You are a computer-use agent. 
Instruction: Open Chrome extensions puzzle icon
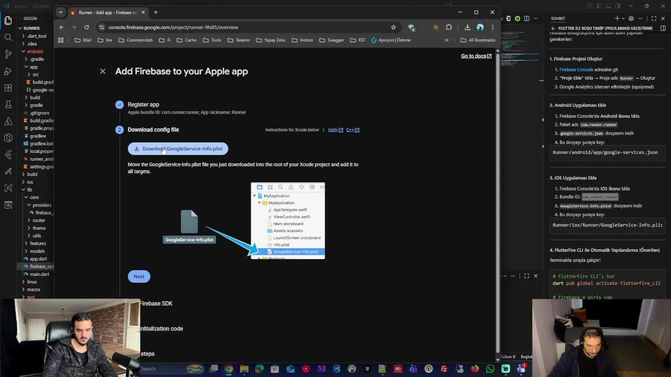(x=449, y=27)
